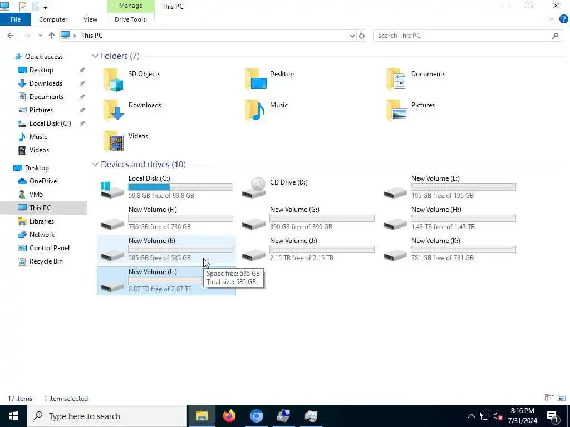Screen dimensions: 570x427
Task: Open Network in the navigation pane
Action: coord(42,235)
